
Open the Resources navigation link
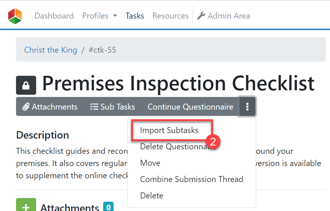[x=171, y=16]
